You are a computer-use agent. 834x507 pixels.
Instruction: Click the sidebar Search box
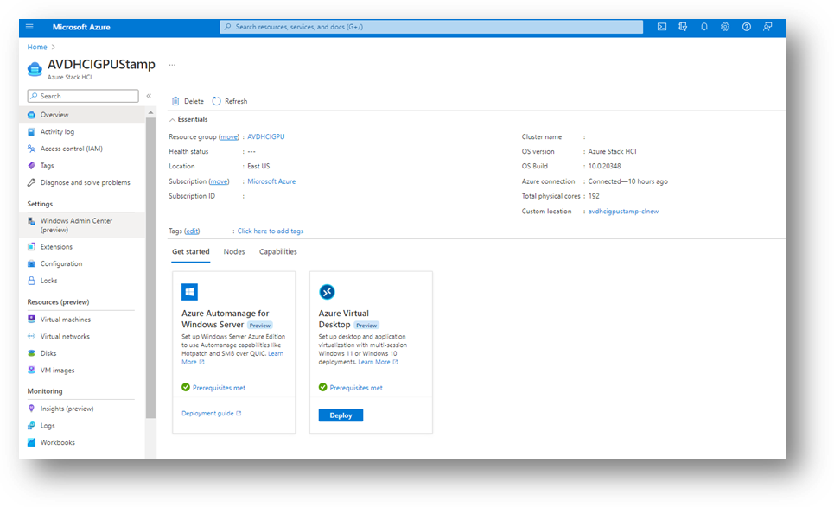[x=83, y=96]
